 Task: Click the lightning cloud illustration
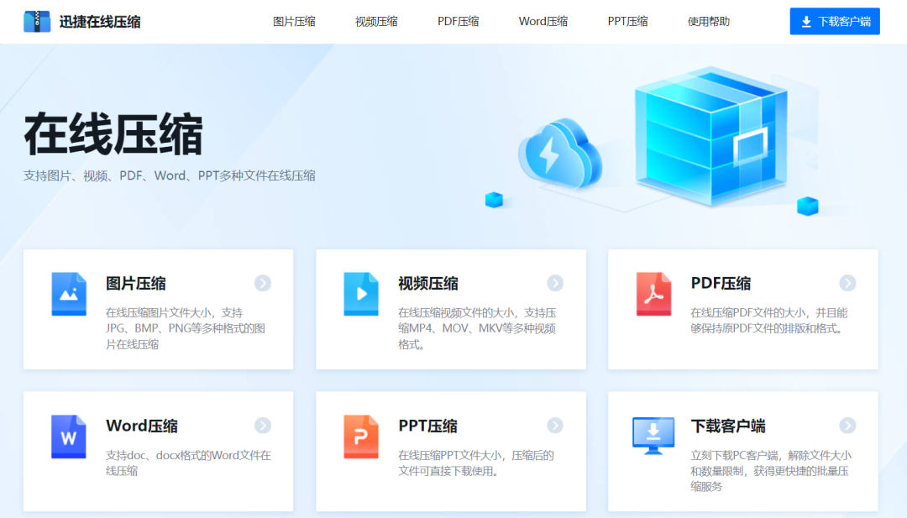pyautogui.click(x=560, y=153)
